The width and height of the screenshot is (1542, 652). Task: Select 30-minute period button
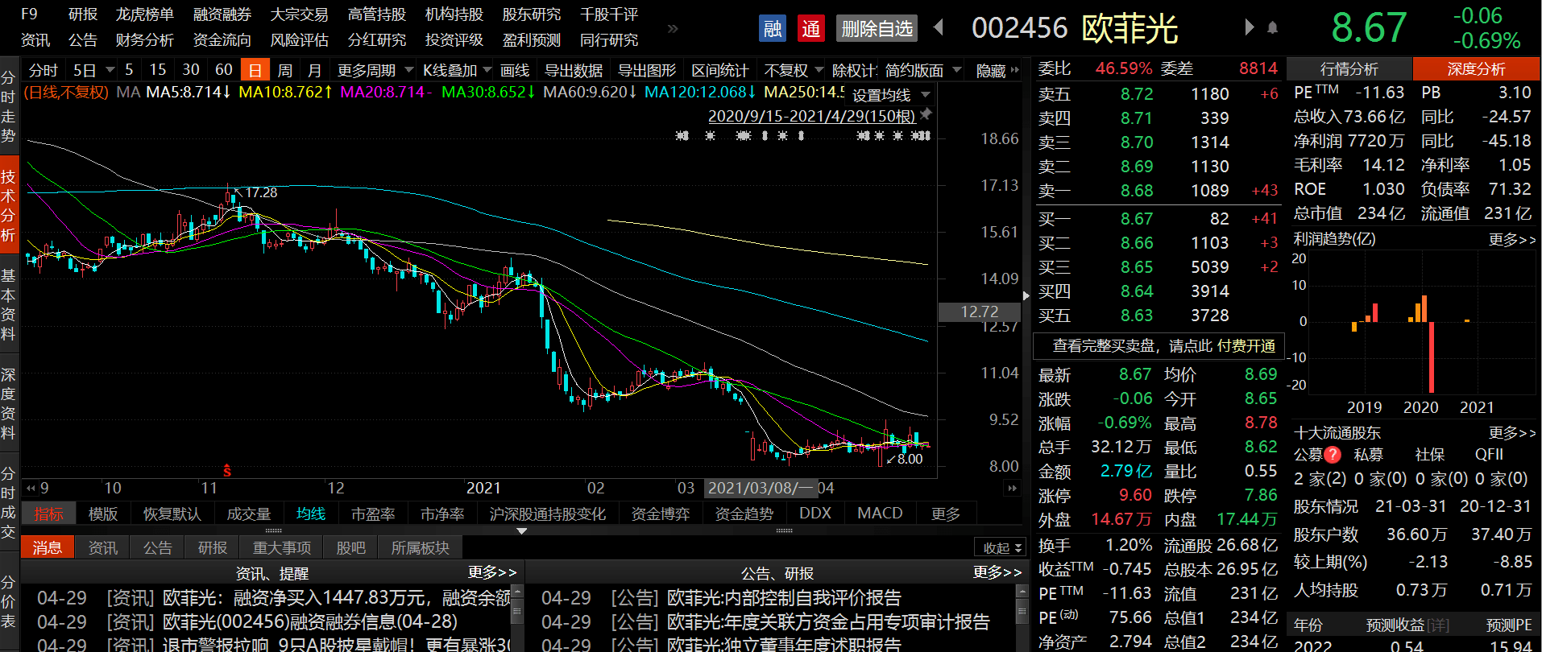pyautogui.click(x=191, y=70)
